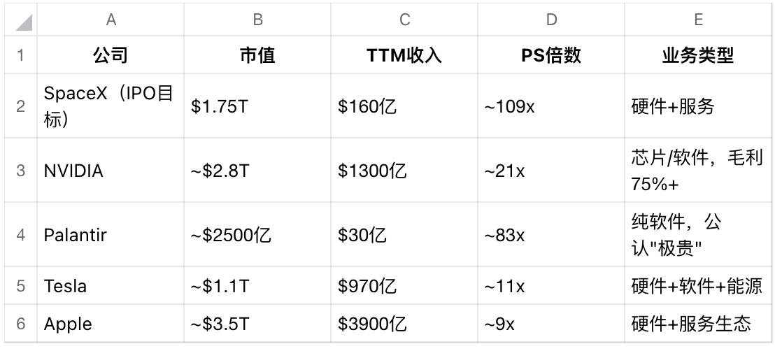Select row 5 header
This screenshot has width=775, height=351.
(21, 286)
